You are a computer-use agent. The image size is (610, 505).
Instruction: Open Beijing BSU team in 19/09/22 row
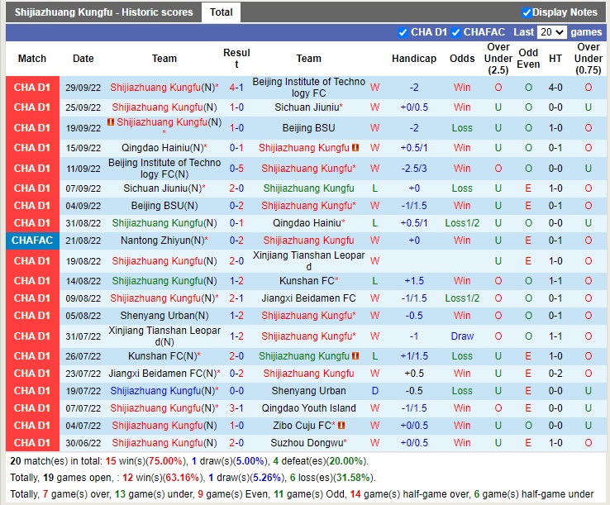[308, 128]
